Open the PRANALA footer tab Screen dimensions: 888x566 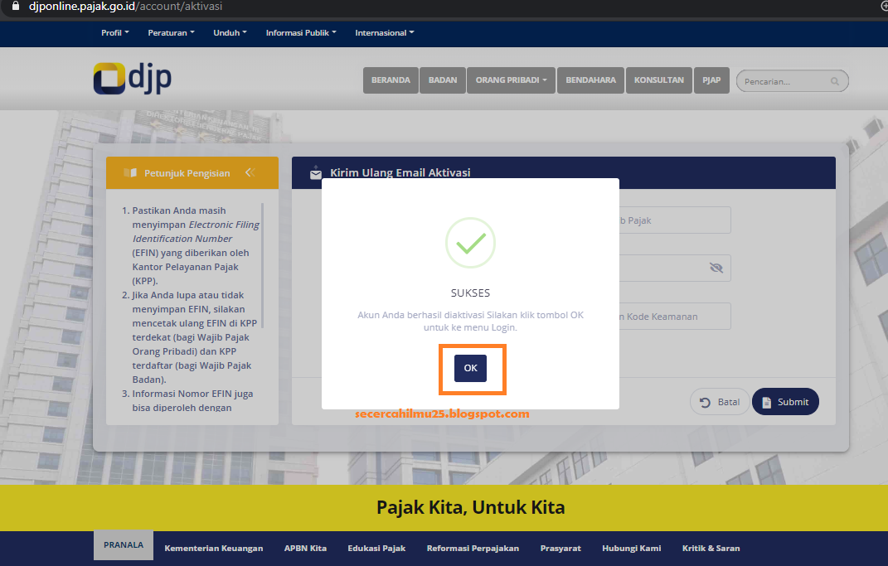pos(124,545)
